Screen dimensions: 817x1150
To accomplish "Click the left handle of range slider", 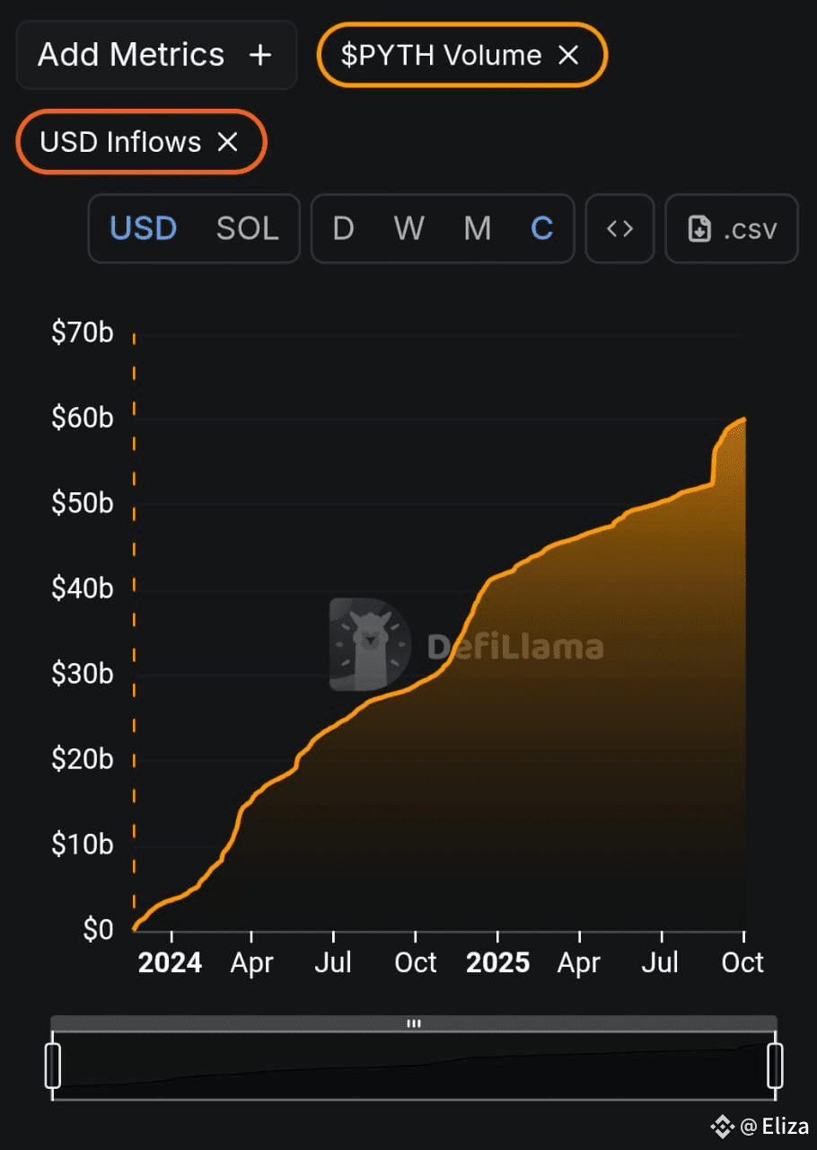I will (53, 1066).
